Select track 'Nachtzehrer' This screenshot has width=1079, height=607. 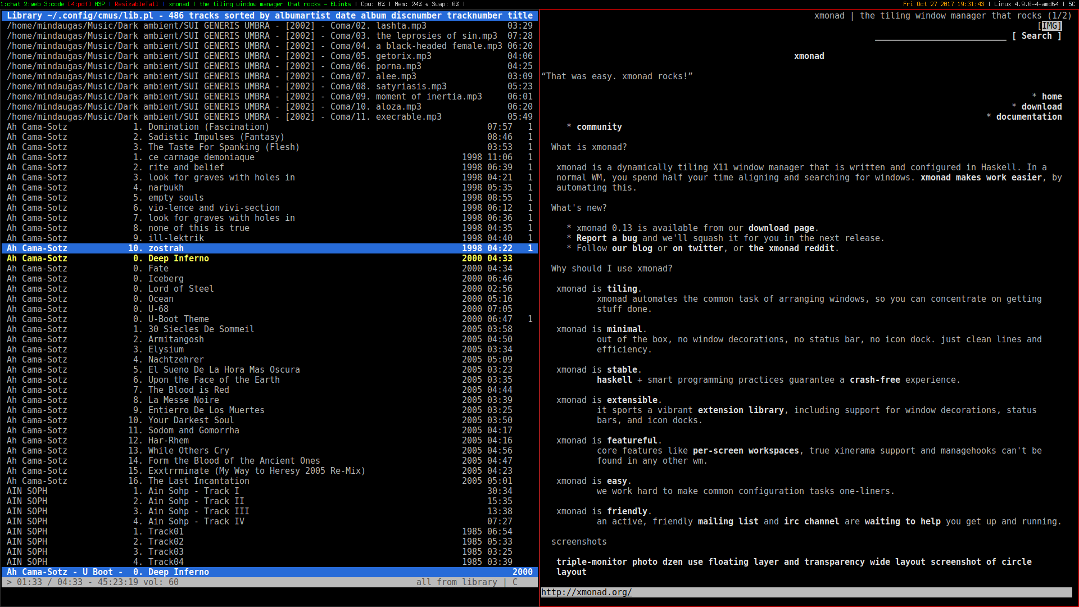[x=270, y=360]
